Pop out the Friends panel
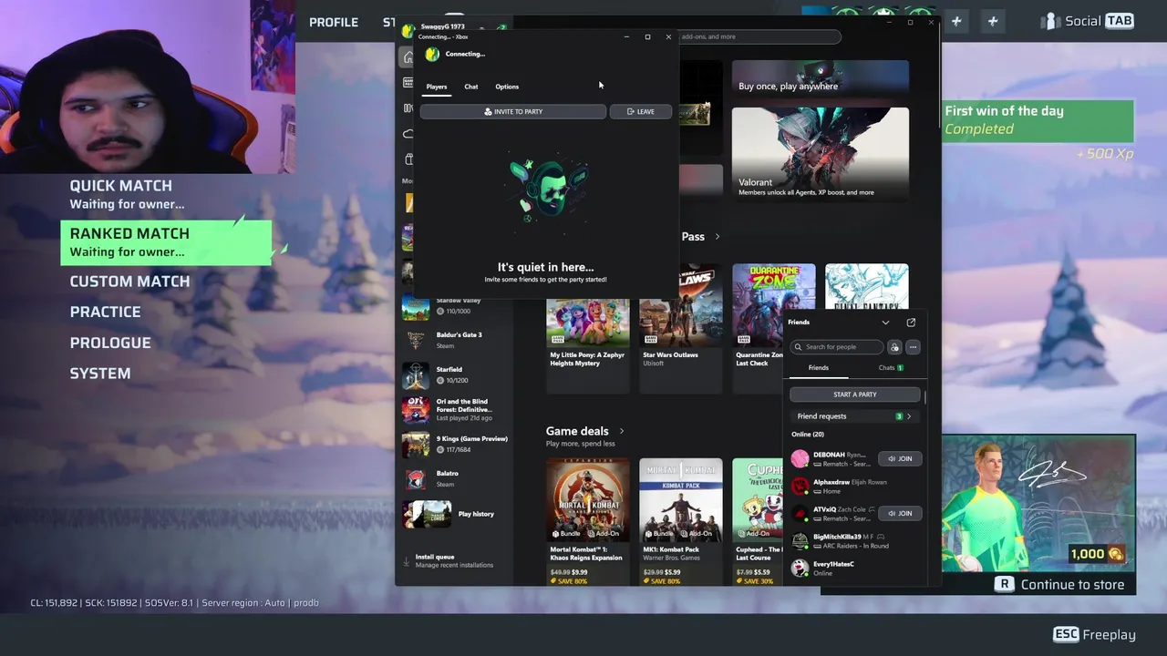Screen dimensions: 1167x656 click(x=911, y=323)
